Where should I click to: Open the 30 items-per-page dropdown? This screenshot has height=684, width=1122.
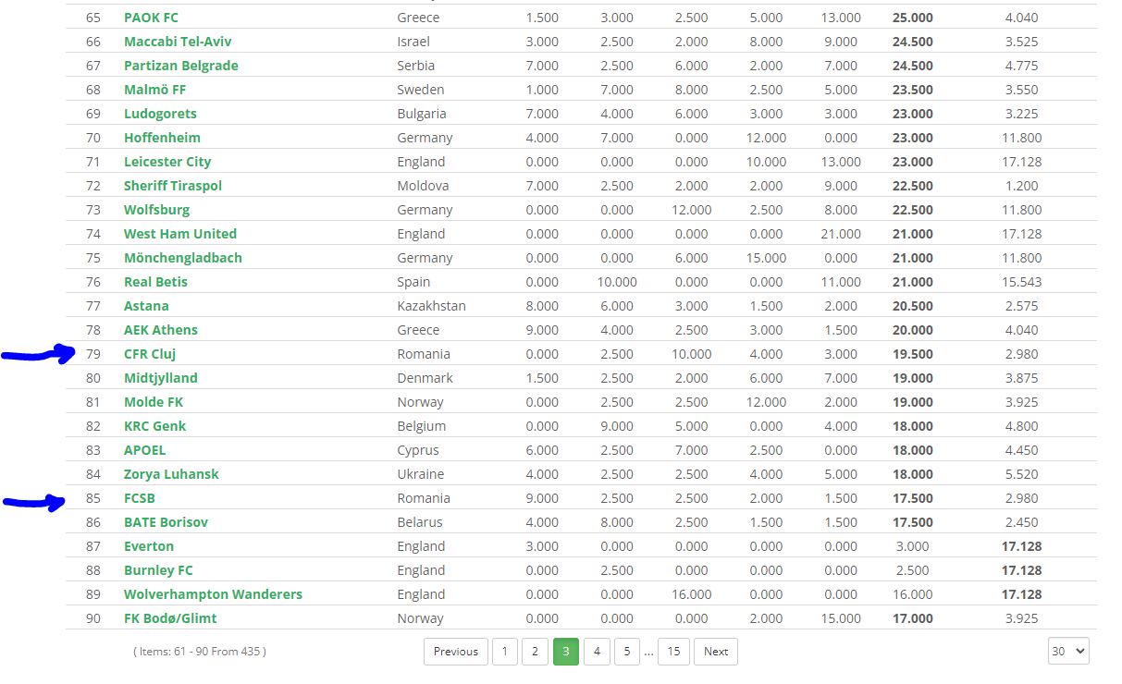(1068, 651)
